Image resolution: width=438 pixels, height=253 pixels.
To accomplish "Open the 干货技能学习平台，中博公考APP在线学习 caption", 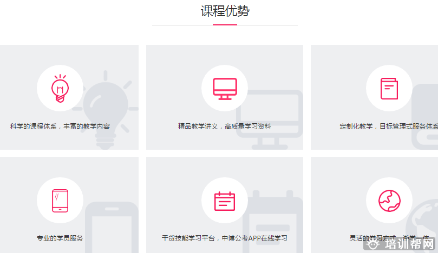I will [x=224, y=238].
